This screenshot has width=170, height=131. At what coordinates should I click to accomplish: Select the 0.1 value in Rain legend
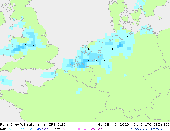[x=12, y=129]
